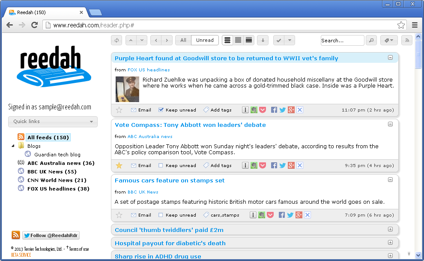The height and width of the screenshot is (261, 424).
Task: Click the sort order down-arrow button
Action: (x=263, y=41)
